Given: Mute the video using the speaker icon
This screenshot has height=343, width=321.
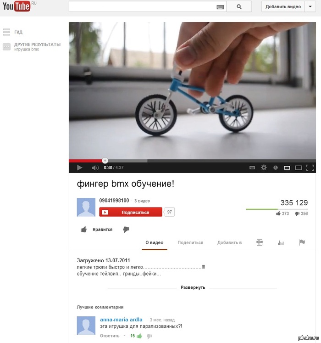Looking at the screenshot, I should [x=95, y=168].
